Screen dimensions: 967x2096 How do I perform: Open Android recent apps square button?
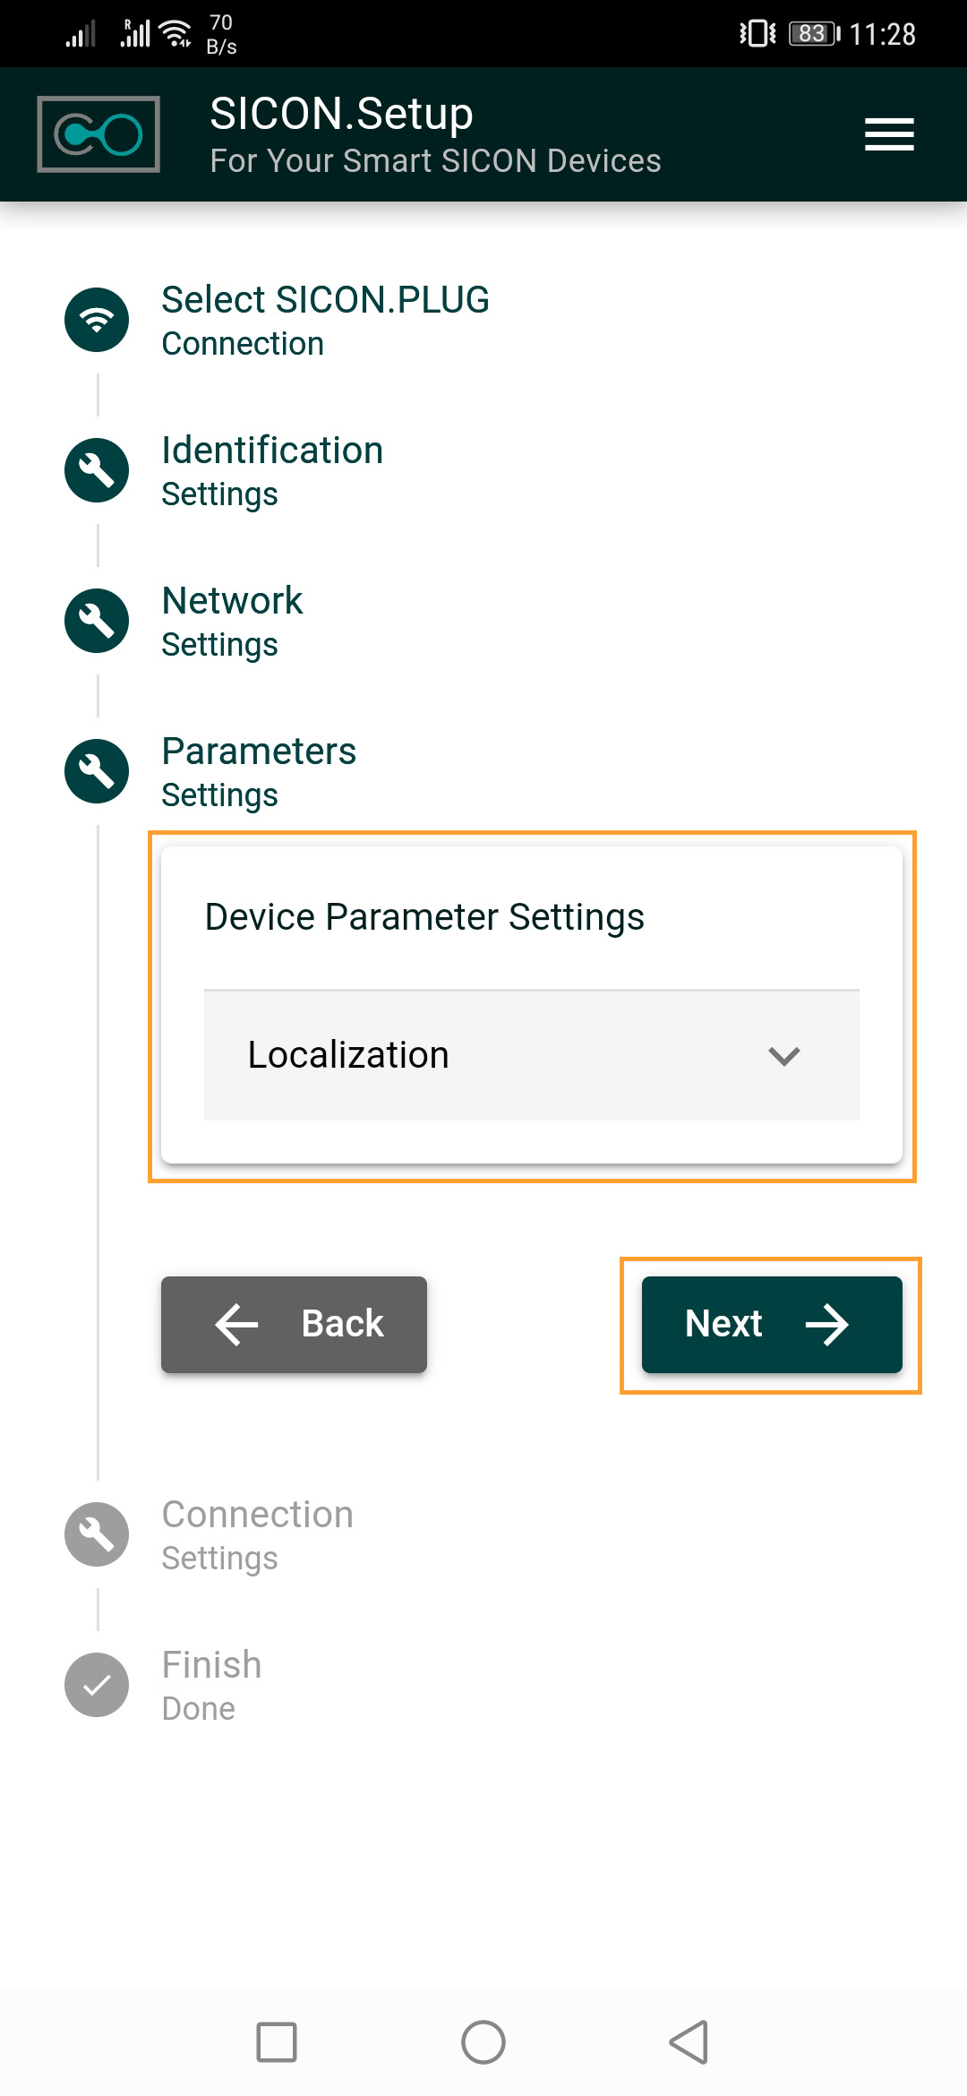[x=277, y=2042]
